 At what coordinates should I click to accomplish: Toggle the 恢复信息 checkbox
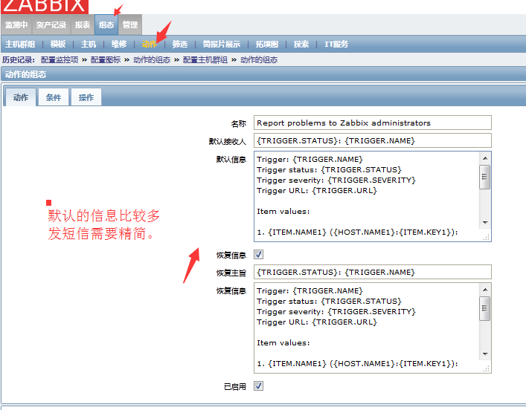coord(258,255)
